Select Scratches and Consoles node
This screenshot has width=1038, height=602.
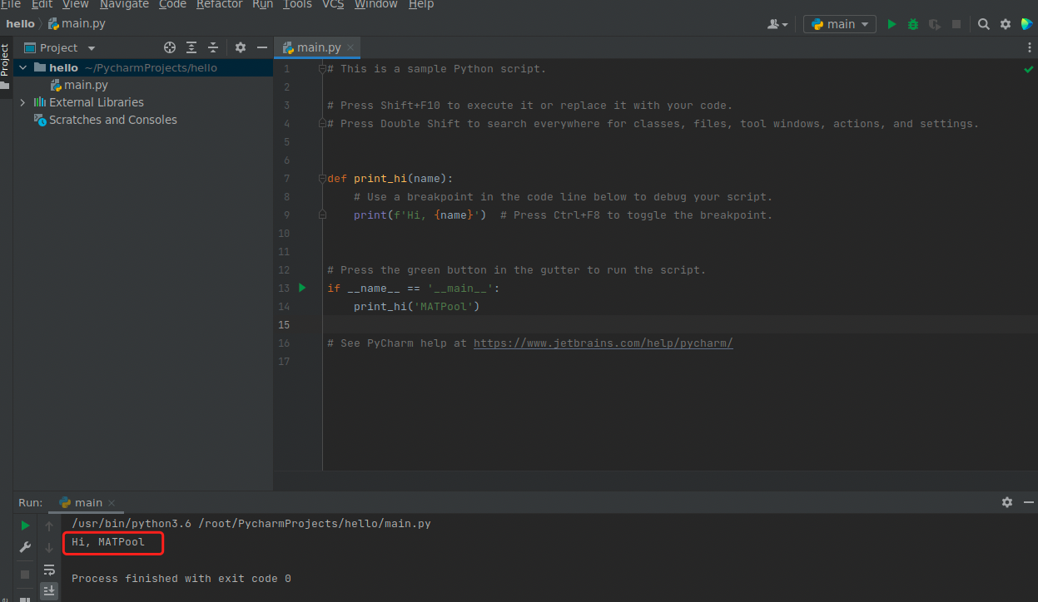pos(105,120)
